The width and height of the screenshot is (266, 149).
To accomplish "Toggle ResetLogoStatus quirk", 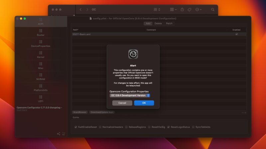I will 169,127.
